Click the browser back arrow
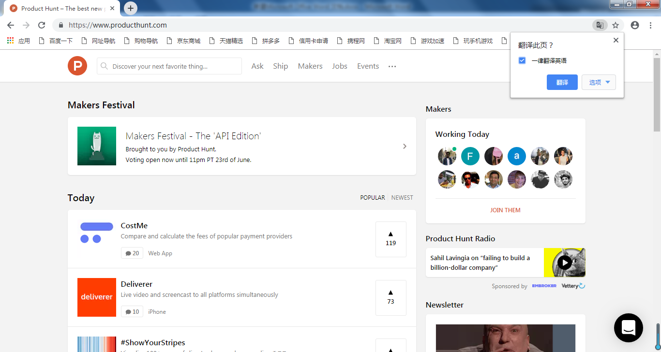 11,25
